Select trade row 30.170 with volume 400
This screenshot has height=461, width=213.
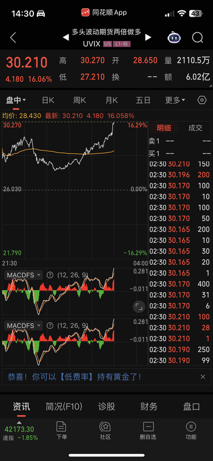180,284
